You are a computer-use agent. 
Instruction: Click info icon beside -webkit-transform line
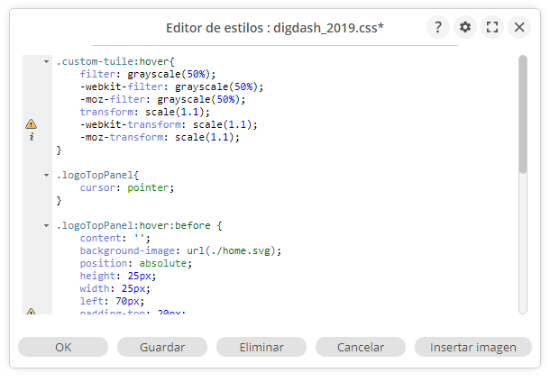(31, 137)
